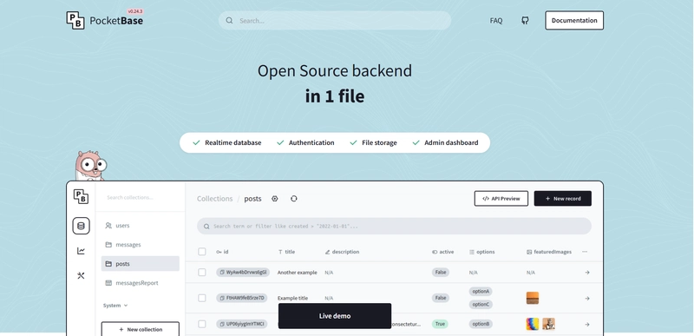Sort by the title column header

[286, 252]
